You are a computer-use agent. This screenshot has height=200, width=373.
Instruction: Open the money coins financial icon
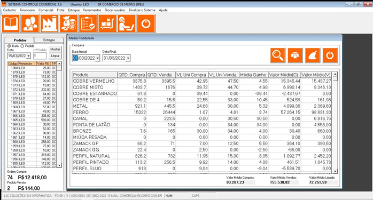coord(69,23)
